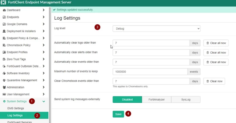This screenshot has width=236, height=123.
Task: Click the clear alerts older than days field
Action: coord(151,53)
